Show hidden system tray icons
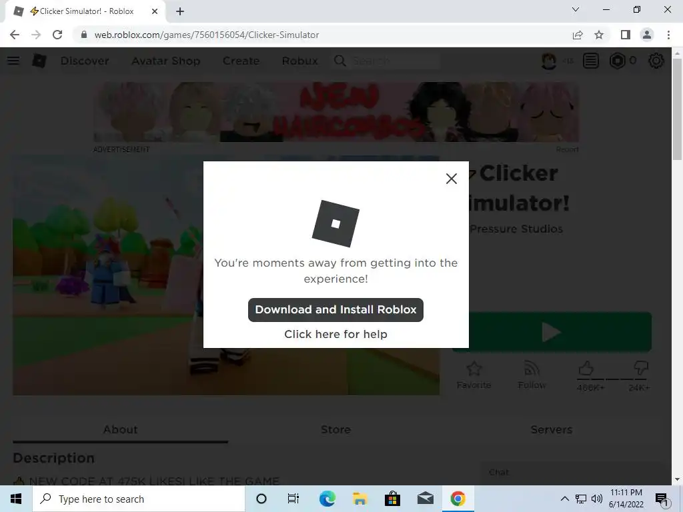The image size is (683, 512). [564, 499]
